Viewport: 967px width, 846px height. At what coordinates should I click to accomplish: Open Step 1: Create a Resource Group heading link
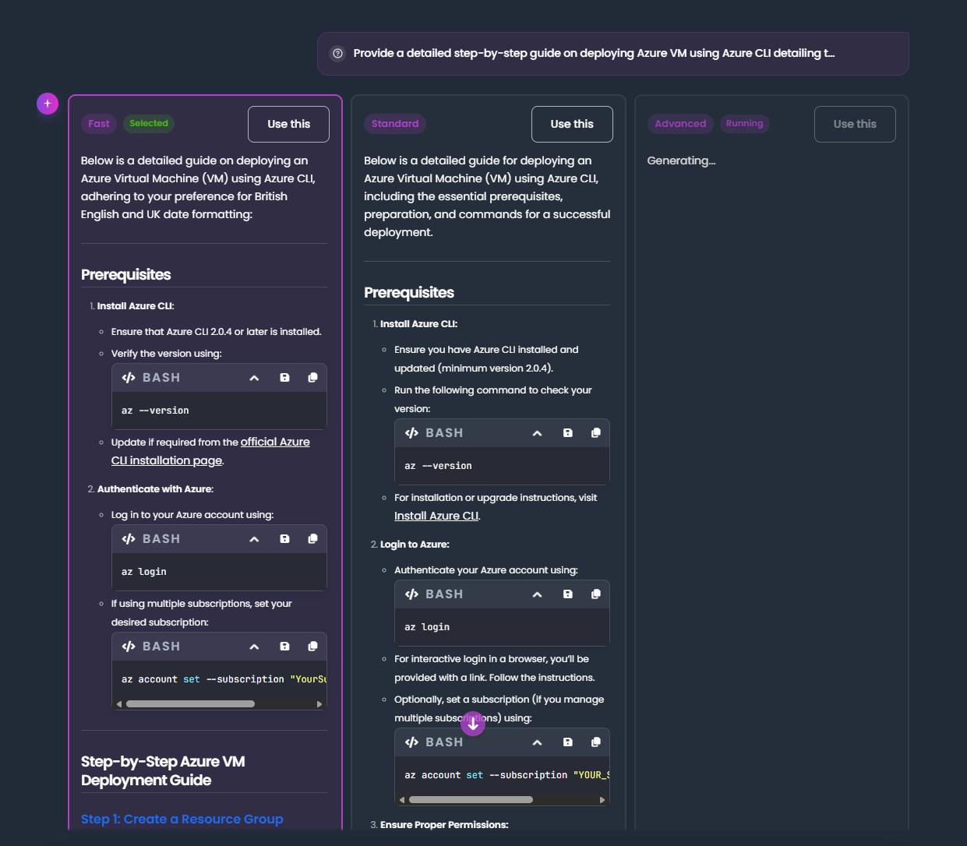coord(182,819)
